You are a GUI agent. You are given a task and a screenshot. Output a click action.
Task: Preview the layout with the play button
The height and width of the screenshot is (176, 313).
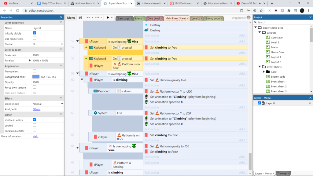(108, 17)
